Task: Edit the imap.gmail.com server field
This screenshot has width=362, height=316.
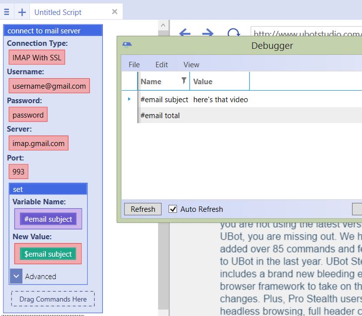Action: pos(38,143)
